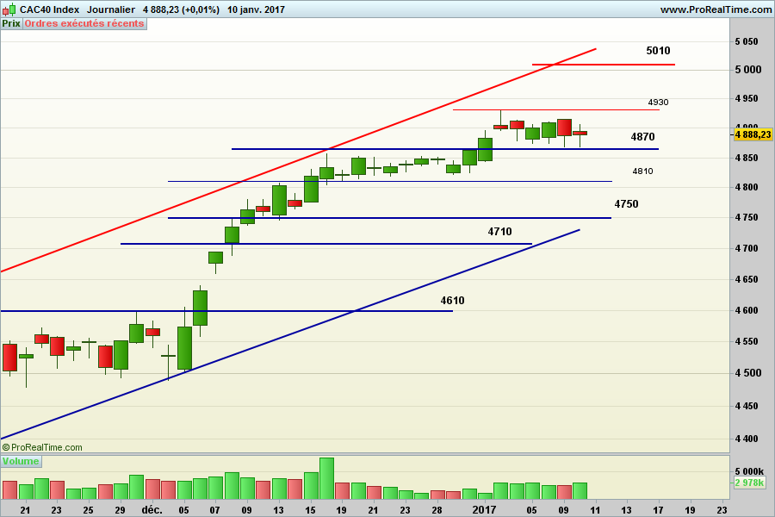This screenshot has height=517, width=775.
Task: Click the current price tag 4 888,23
Action: (753, 134)
